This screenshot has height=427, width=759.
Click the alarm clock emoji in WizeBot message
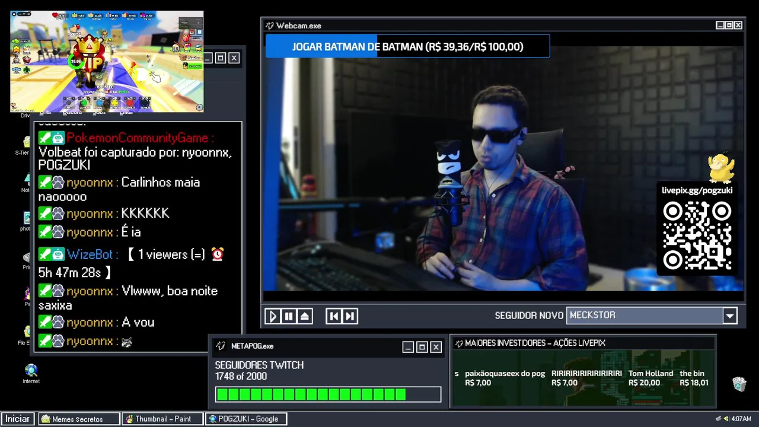pos(218,254)
